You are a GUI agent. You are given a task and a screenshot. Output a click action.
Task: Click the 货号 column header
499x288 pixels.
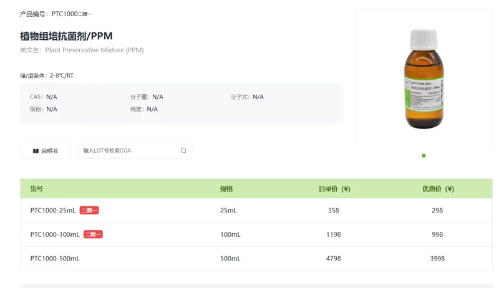point(37,189)
